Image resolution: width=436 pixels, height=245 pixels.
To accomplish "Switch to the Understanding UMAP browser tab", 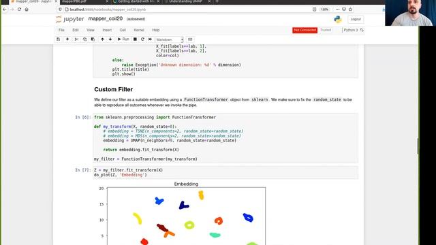I will click(x=186, y=1).
